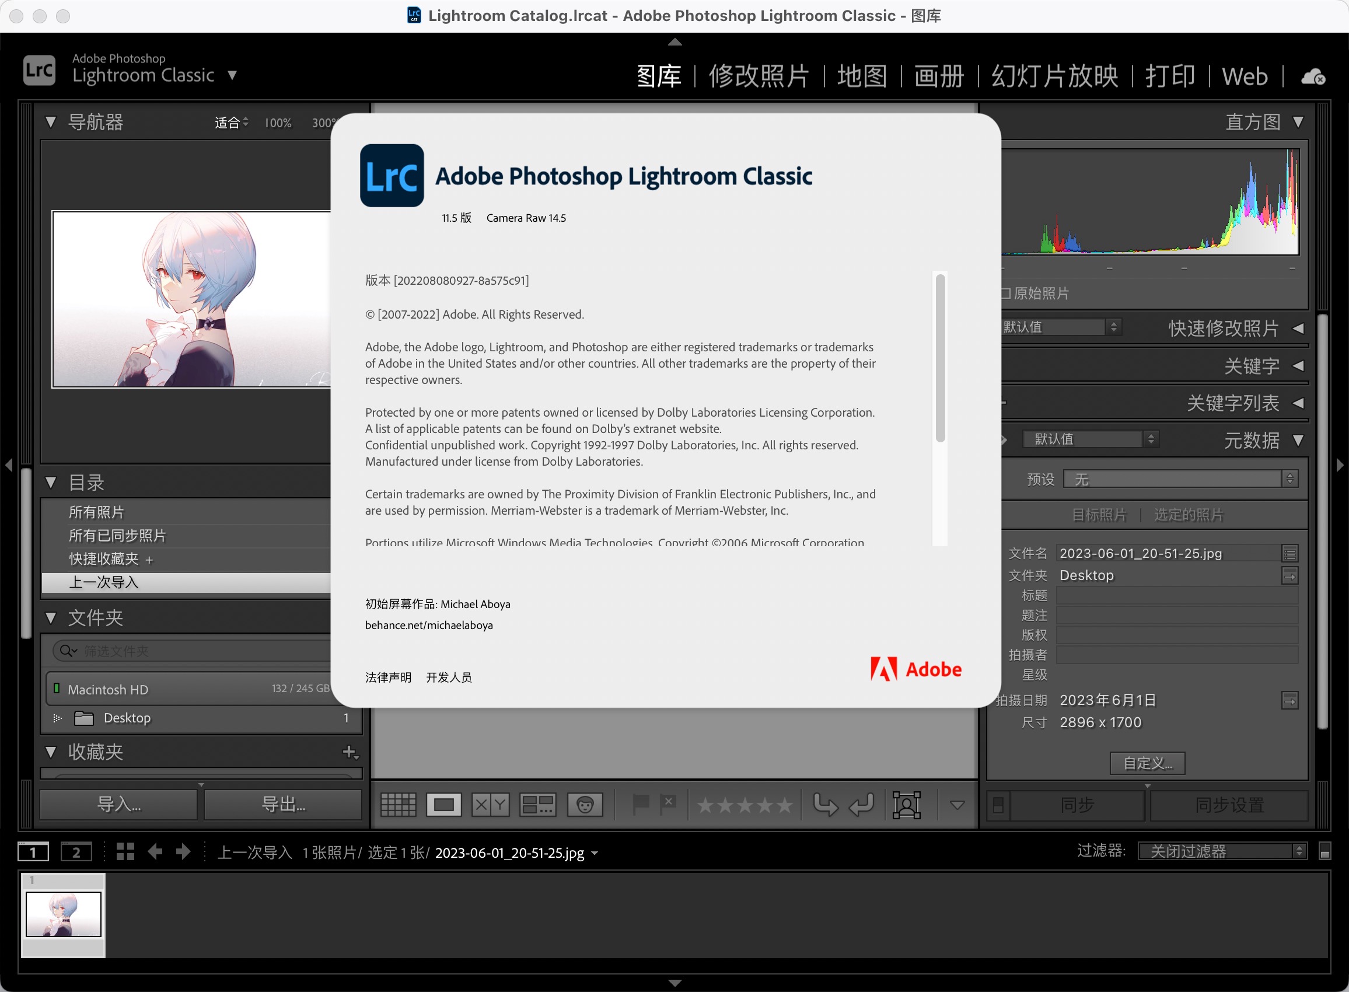
Task: Toggle the filter lock switch at the right end of the filmstrip bar
Action: (x=1324, y=851)
